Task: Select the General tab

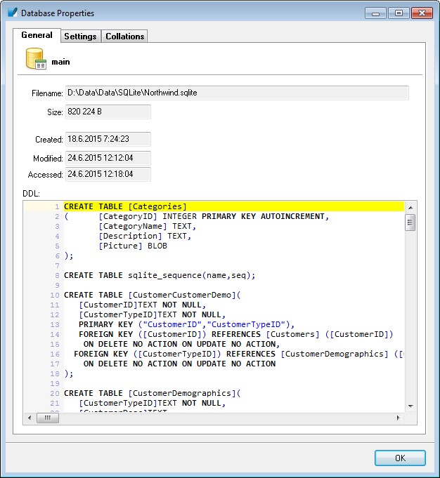Action: (x=37, y=35)
